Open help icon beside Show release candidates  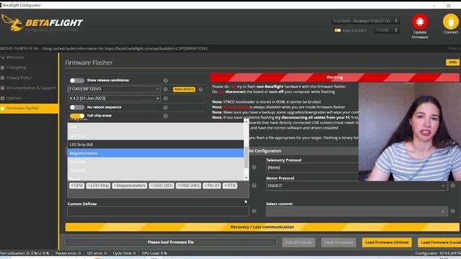click(166, 81)
